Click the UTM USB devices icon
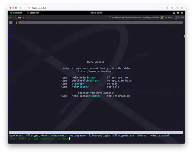This screenshot has height=154, width=193. point(167,8)
